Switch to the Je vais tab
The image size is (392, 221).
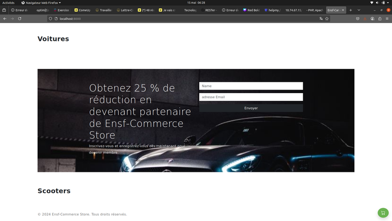point(167,10)
